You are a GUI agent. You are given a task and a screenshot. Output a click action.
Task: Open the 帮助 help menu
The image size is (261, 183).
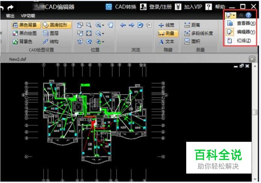pos(215,7)
